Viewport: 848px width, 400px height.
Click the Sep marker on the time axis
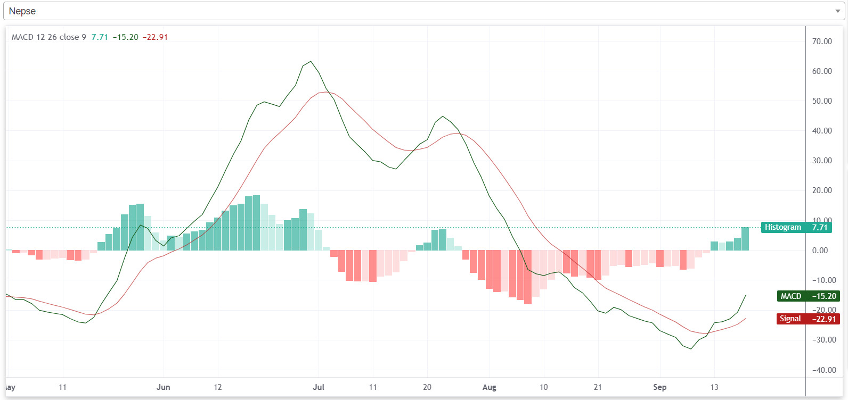659,387
